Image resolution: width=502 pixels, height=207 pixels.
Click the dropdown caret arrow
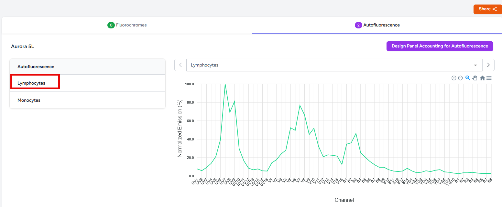(x=475, y=65)
